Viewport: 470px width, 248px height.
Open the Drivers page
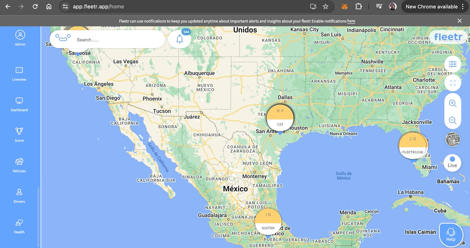tap(19, 196)
